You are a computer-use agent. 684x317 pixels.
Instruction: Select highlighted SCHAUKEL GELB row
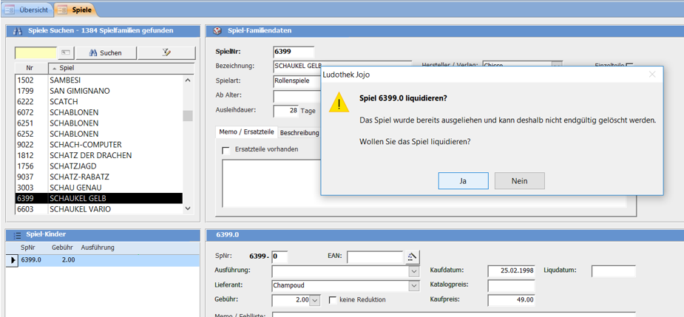tap(98, 198)
